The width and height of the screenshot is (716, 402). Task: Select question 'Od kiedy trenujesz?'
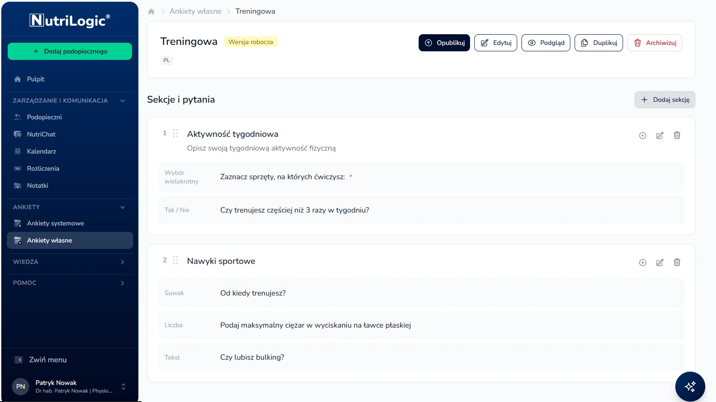[421, 293]
